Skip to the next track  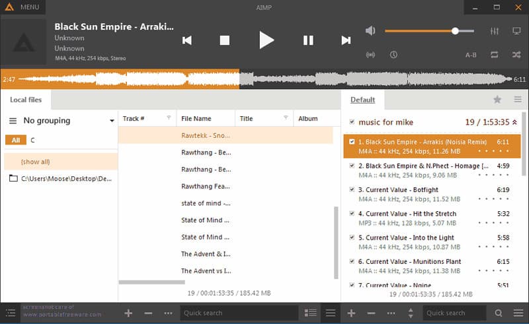click(x=346, y=40)
